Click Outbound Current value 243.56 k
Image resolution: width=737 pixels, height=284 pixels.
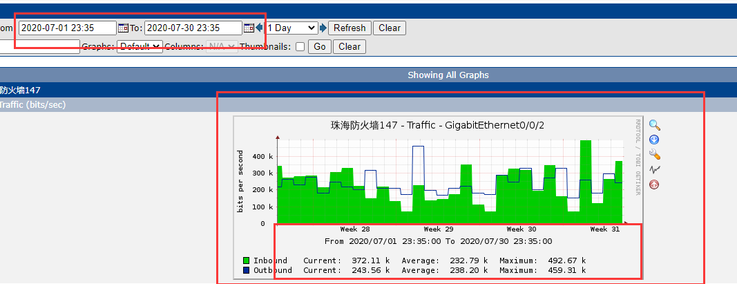(x=371, y=270)
